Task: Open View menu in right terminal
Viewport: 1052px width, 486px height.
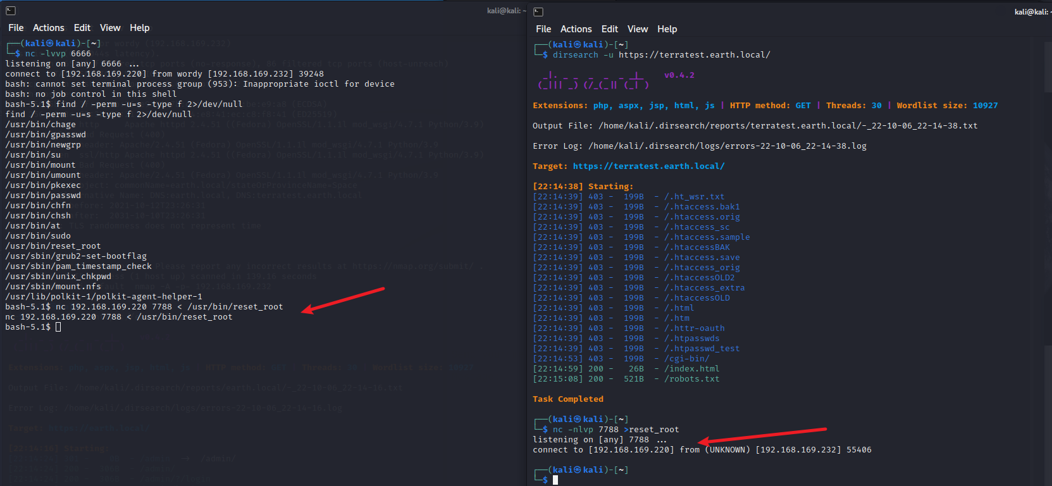Action: tap(638, 29)
